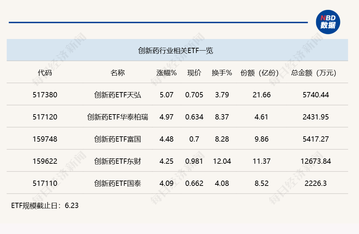
Task: Select total amount 12673.84
Action: (x=316, y=161)
